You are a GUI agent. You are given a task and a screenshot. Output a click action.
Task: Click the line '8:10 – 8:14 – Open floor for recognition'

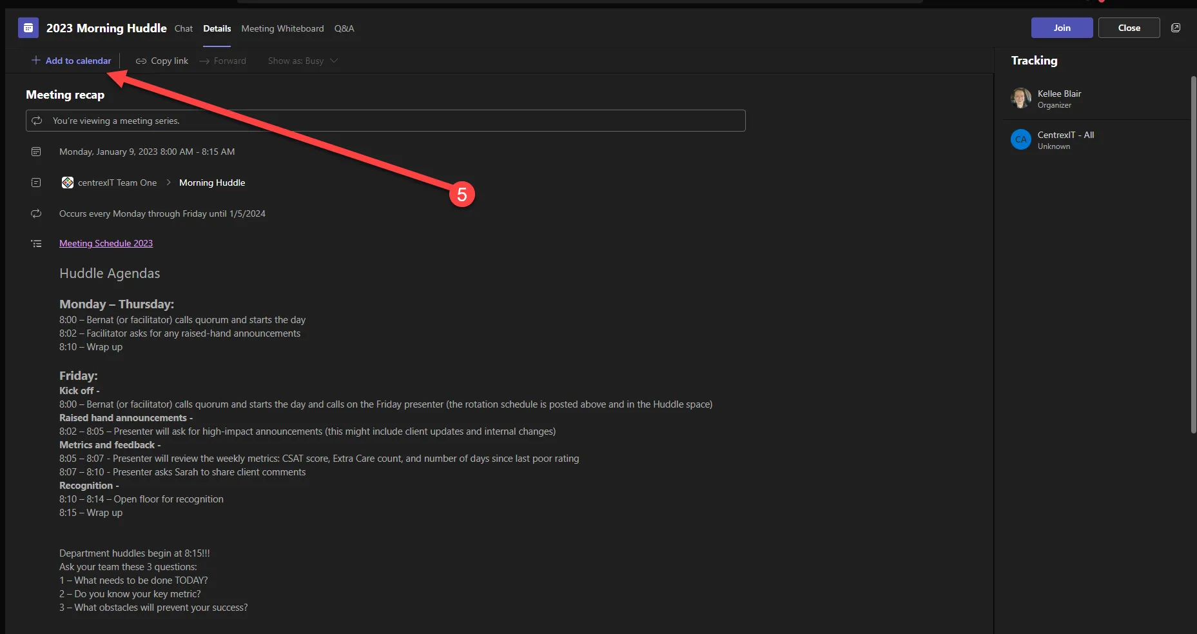(x=141, y=499)
